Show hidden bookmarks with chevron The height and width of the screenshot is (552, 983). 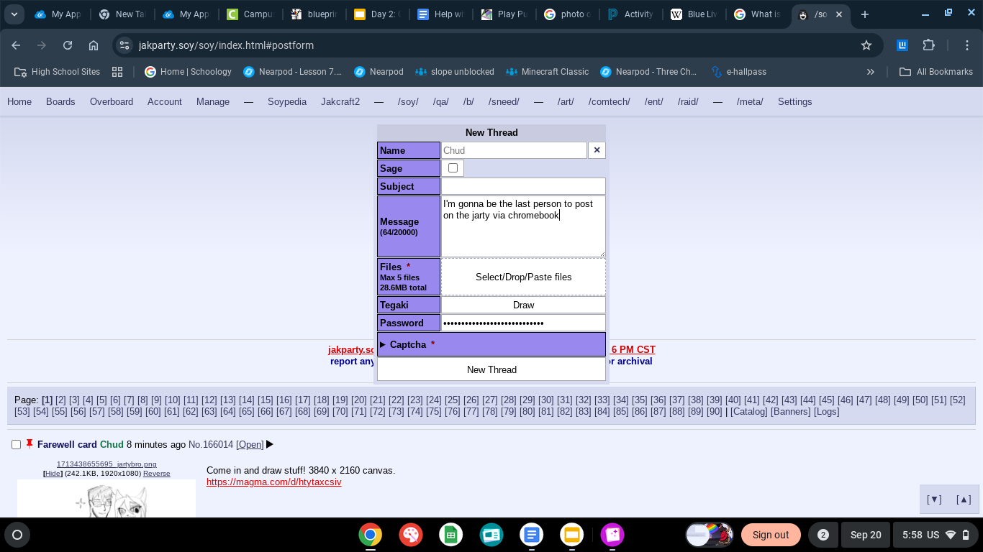click(870, 72)
